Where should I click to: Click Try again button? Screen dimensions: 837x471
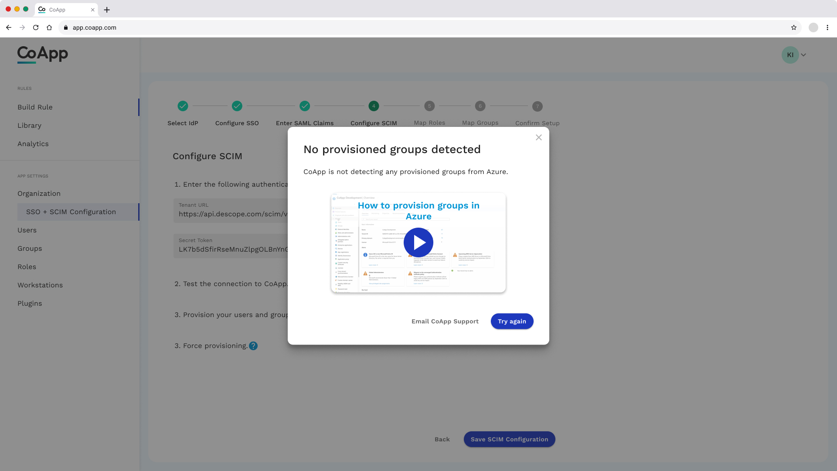click(x=512, y=321)
